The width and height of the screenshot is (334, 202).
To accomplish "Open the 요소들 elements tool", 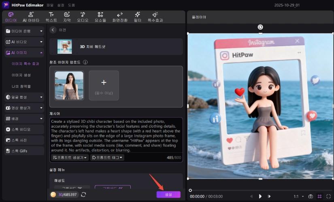I will click(100, 17).
